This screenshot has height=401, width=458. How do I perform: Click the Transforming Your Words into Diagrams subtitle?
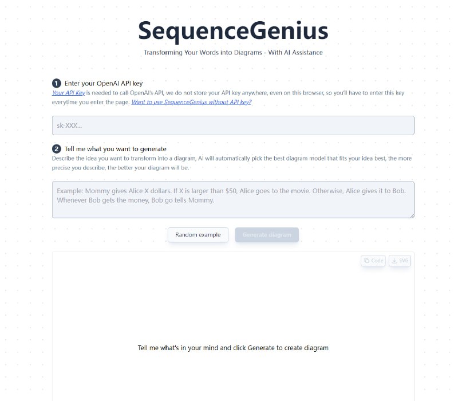(x=232, y=52)
